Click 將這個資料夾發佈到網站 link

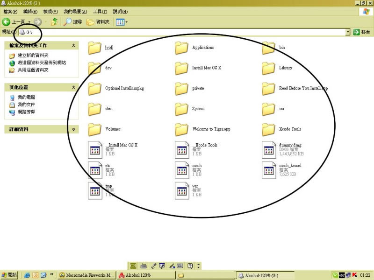pos(42,63)
